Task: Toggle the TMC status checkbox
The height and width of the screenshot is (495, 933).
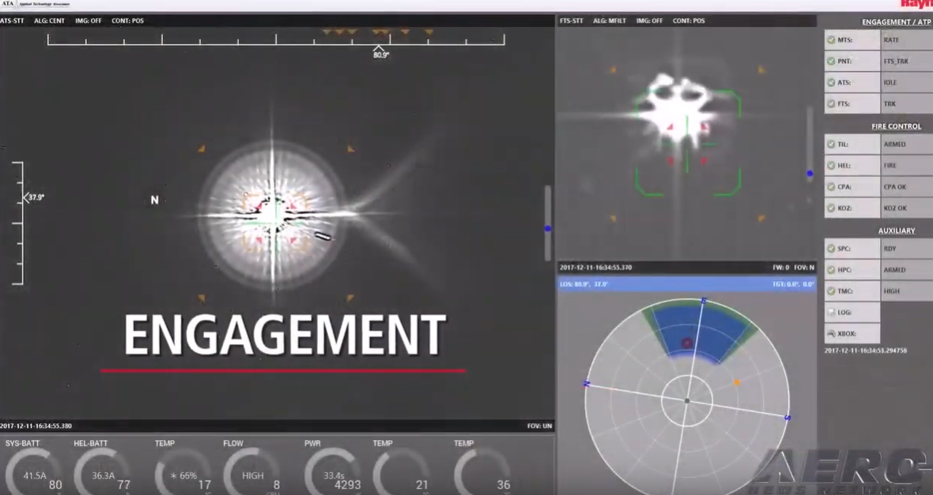Action: (831, 291)
